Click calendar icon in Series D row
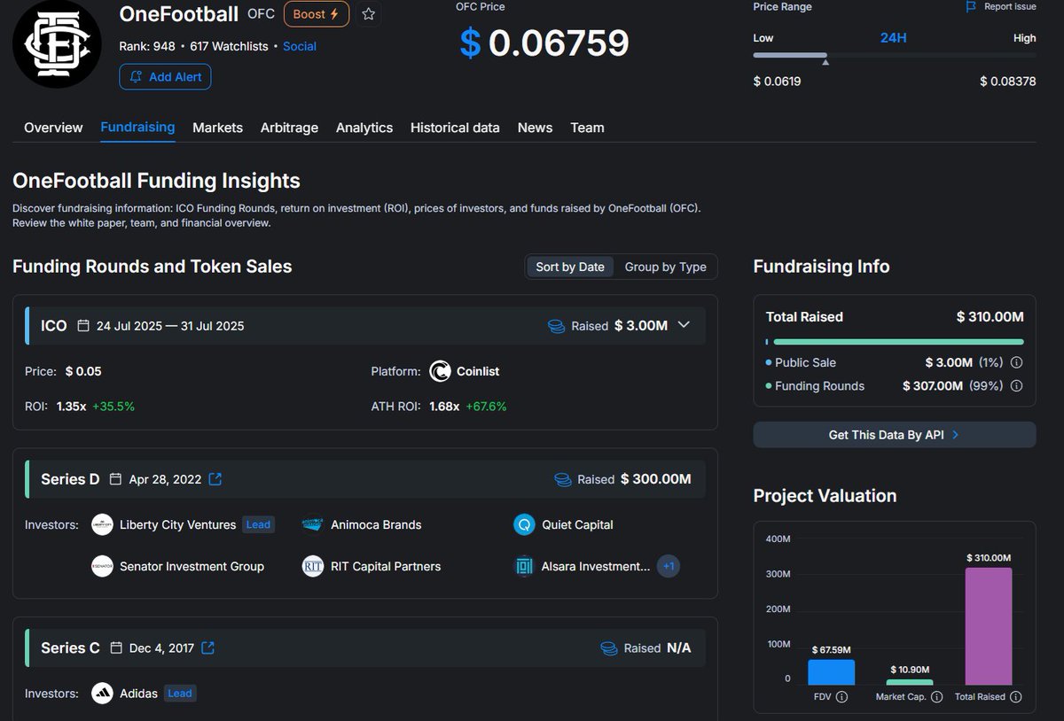1064x721 pixels. (x=115, y=479)
